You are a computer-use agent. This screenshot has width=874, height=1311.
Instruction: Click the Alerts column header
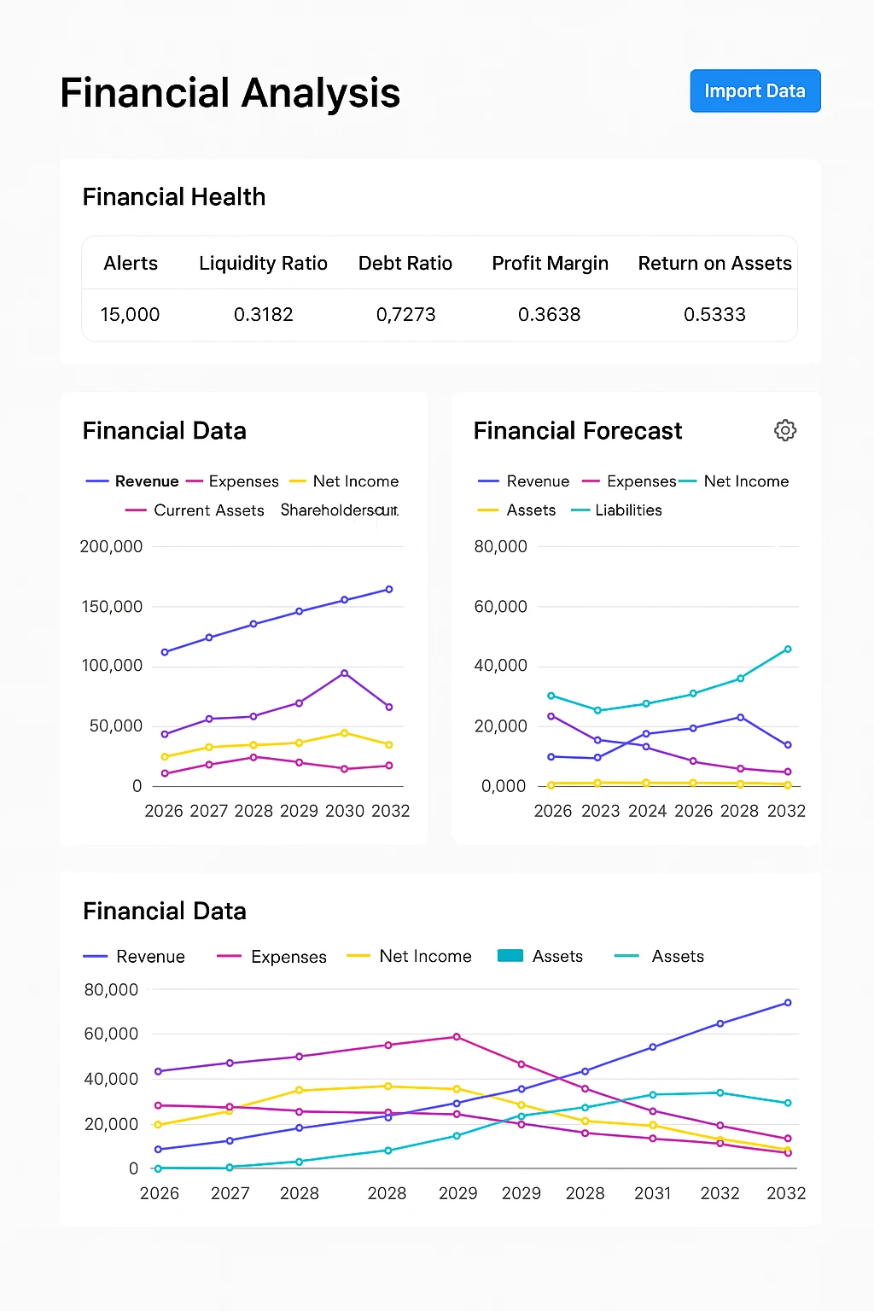(x=131, y=264)
